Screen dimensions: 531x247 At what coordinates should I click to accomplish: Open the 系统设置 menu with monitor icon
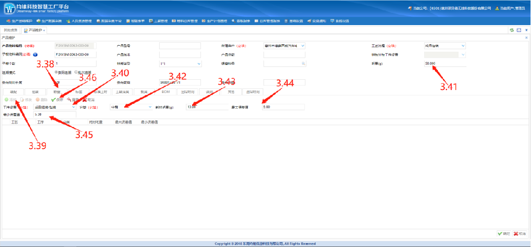(340, 21)
